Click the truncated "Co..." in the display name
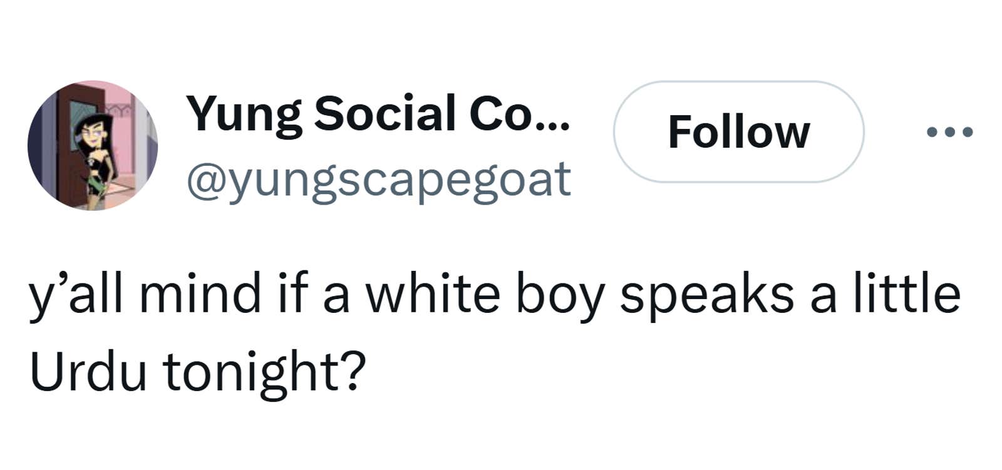 pyautogui.click(x=519, y=113)
